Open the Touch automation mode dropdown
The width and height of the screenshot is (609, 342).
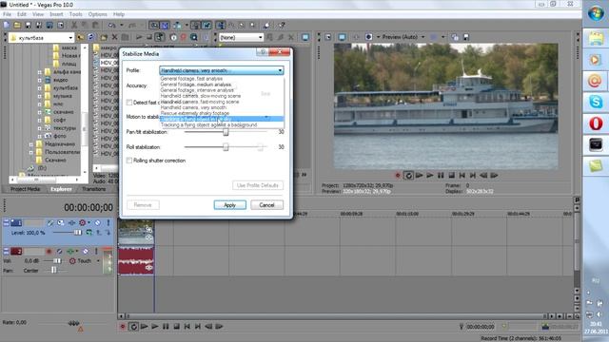point(98,261)
